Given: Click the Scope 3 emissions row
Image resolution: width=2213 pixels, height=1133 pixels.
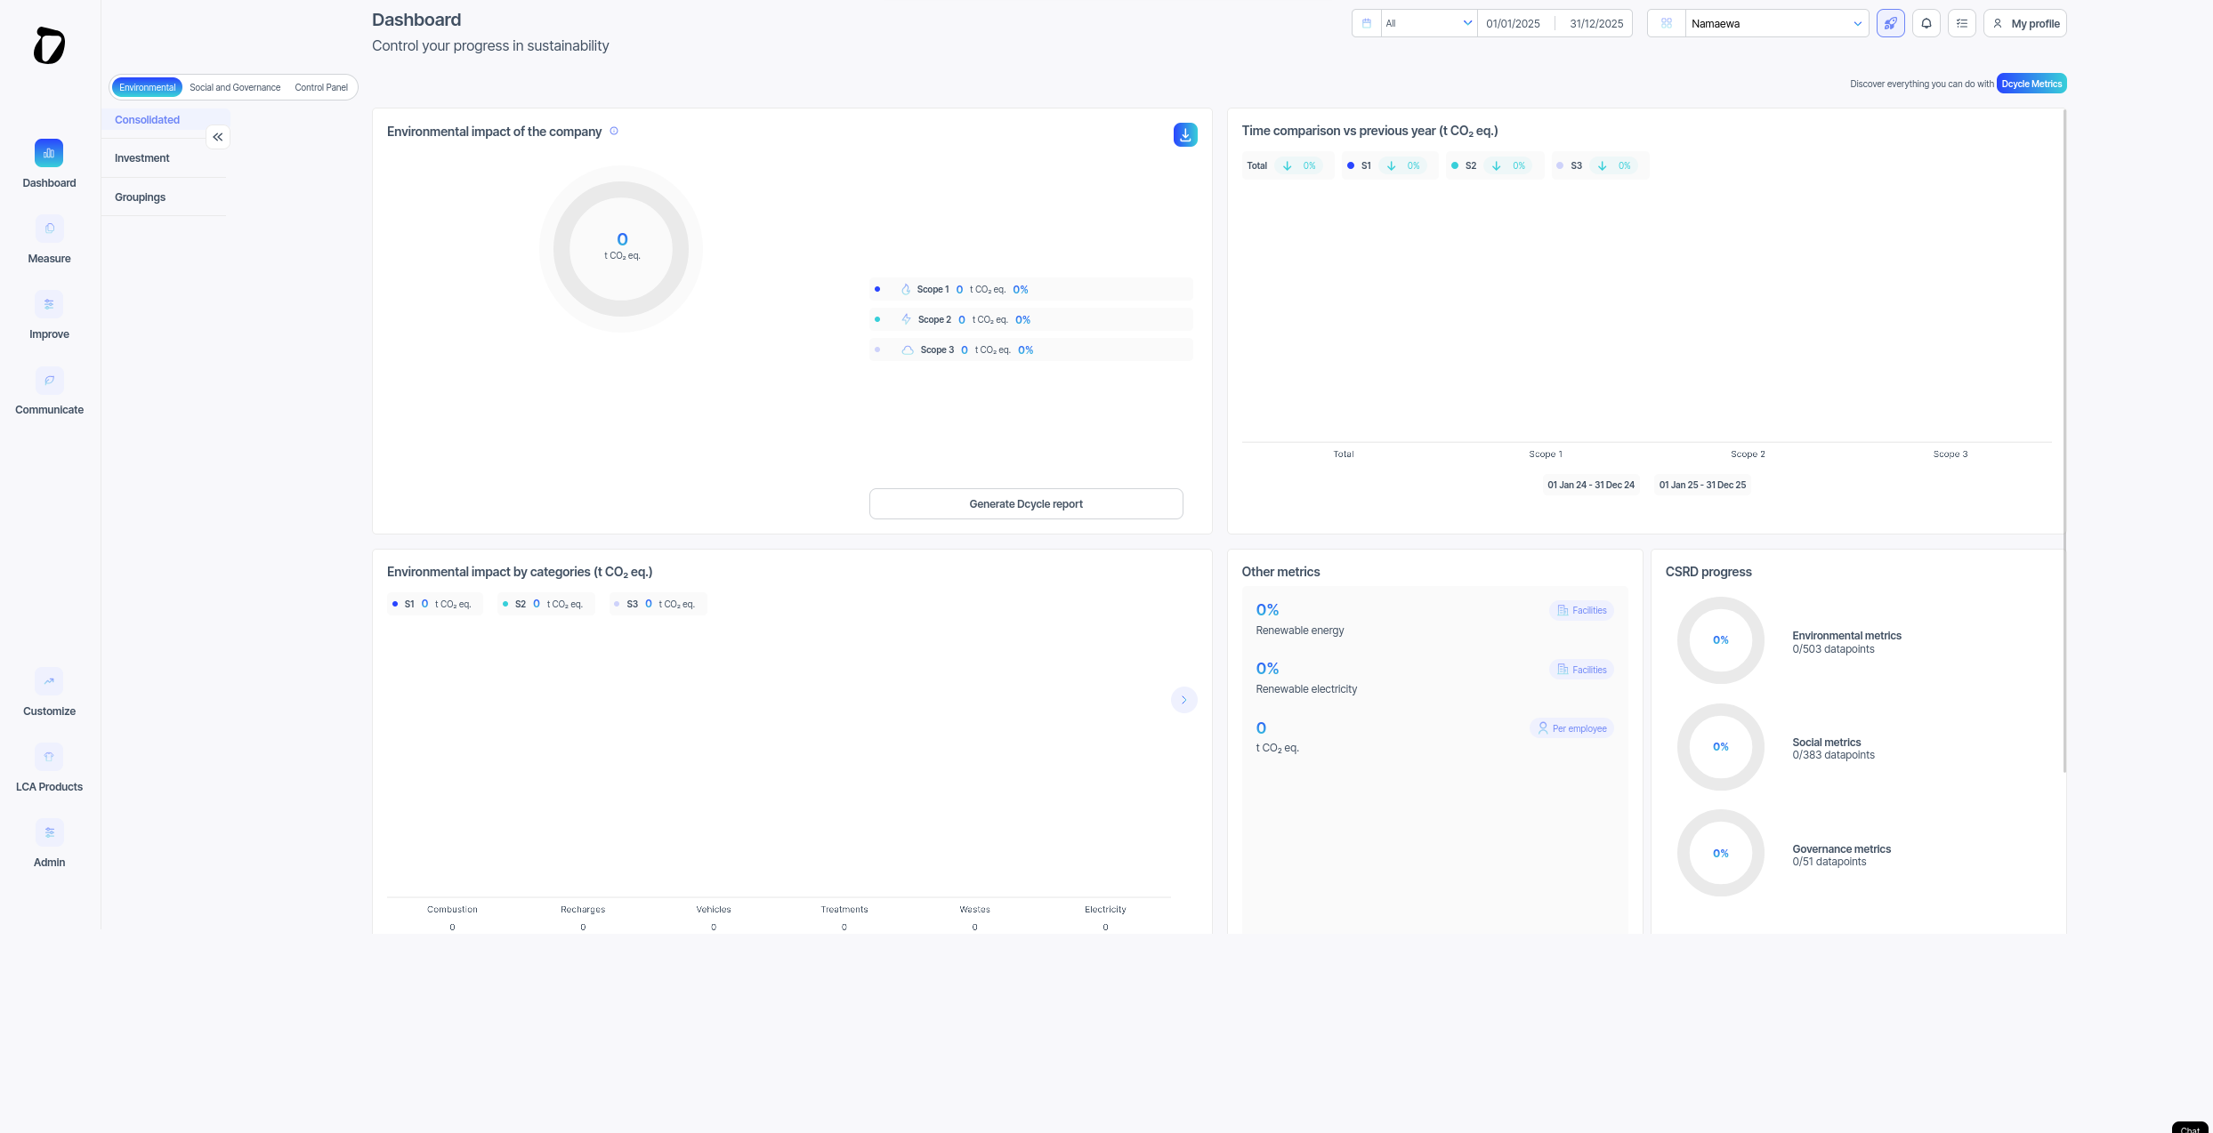Looking at the screenshot, I should [x=1030, y=350].
